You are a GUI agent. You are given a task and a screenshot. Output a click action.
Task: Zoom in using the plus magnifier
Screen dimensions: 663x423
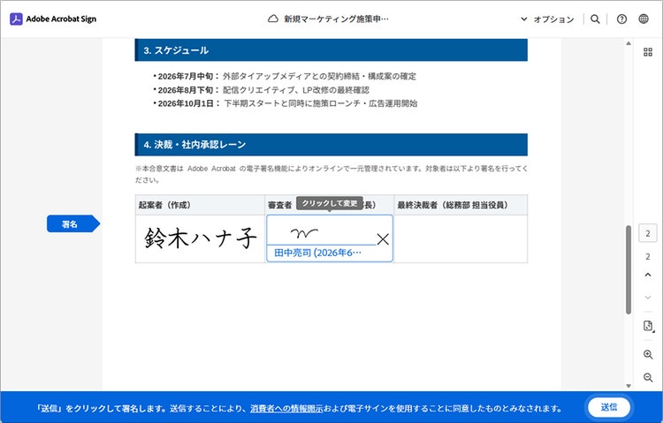648,354
